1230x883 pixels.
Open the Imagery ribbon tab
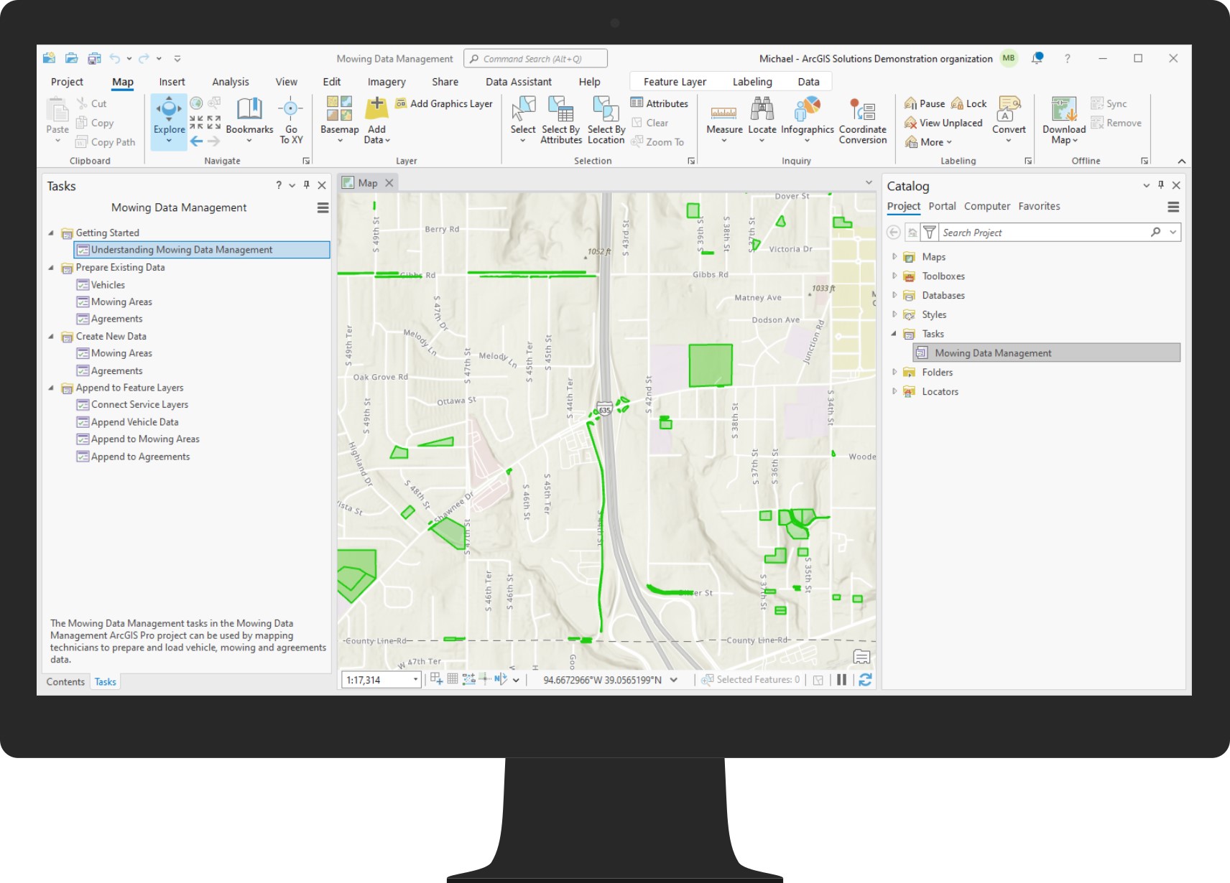387,82
